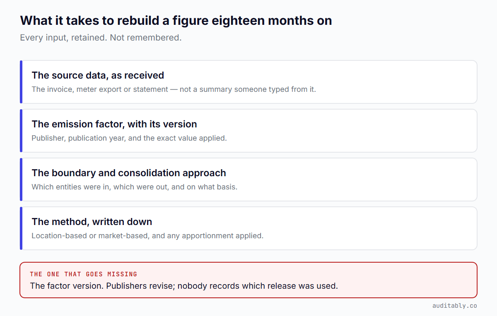Click 'The boundary and consolidation approach' title

click(129, 173)
